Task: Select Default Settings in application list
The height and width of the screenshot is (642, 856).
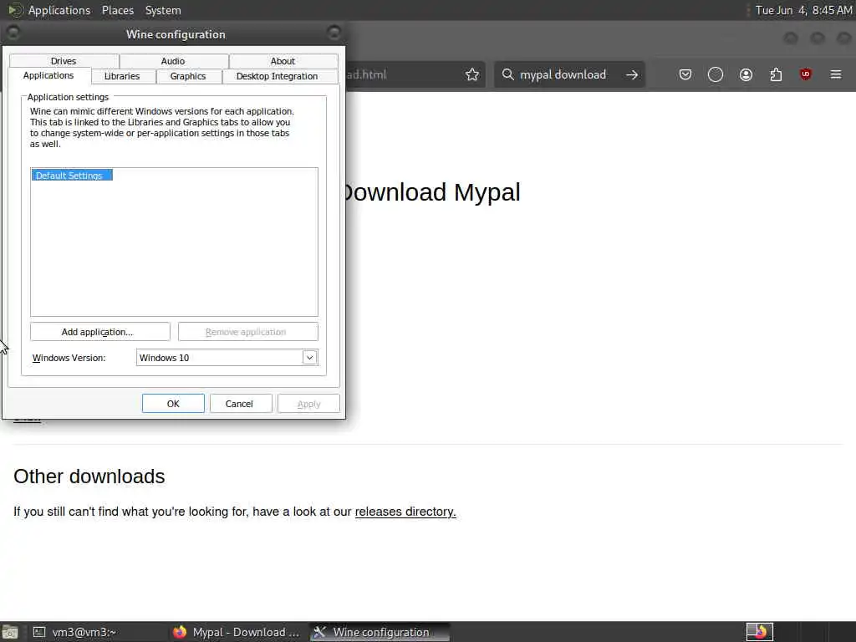Action: click(72, 176)
